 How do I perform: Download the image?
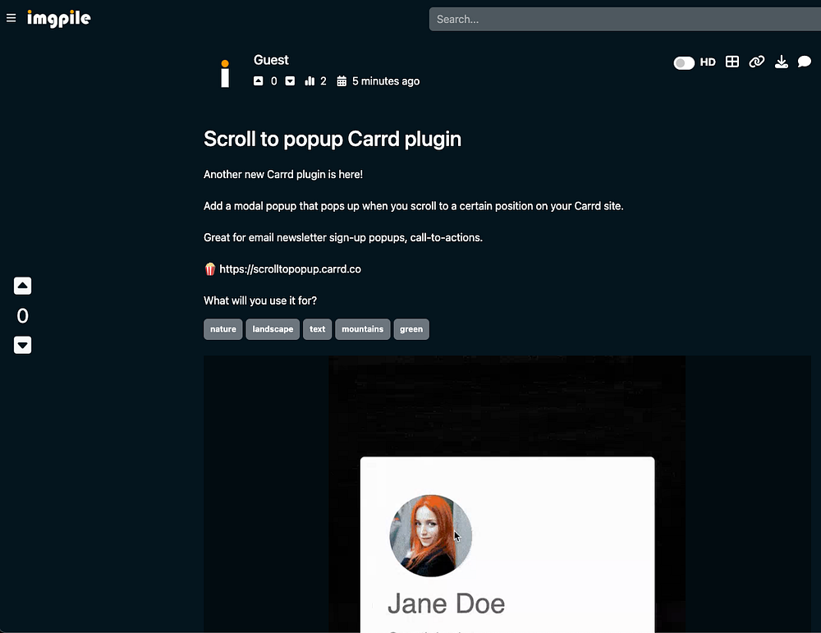coord(782,62)
